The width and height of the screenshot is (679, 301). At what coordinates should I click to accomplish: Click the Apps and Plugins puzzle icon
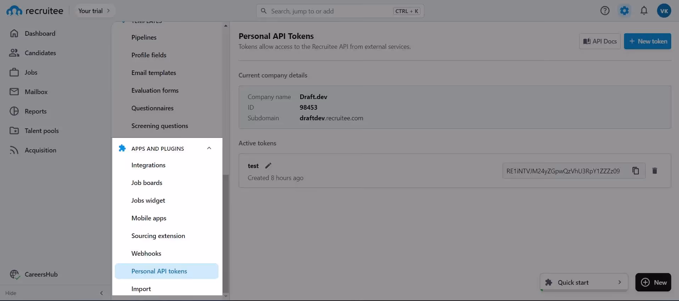pyautogui.click(x=122, y=148)
